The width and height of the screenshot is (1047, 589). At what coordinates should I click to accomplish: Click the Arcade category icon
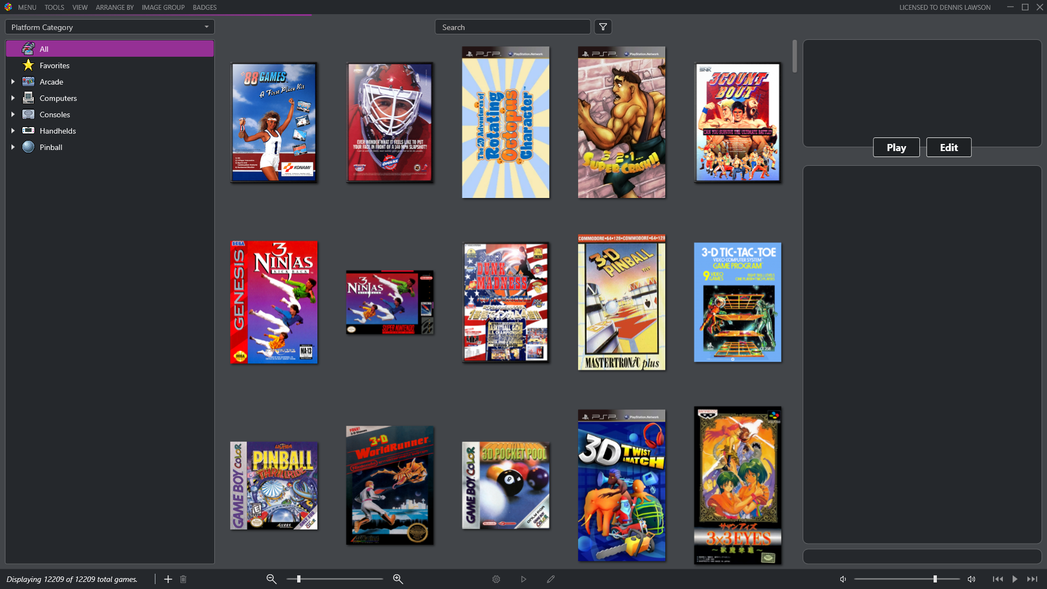pyautogui.click(x=28, y=82)
